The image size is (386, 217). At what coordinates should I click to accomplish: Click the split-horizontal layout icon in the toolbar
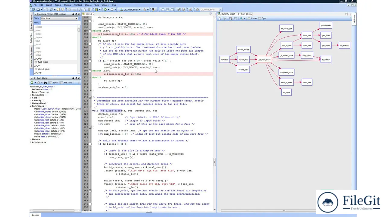pyautogui.click(x=167, y=10)
